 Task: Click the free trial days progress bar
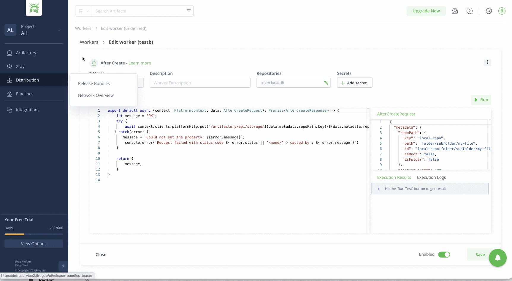34,234
